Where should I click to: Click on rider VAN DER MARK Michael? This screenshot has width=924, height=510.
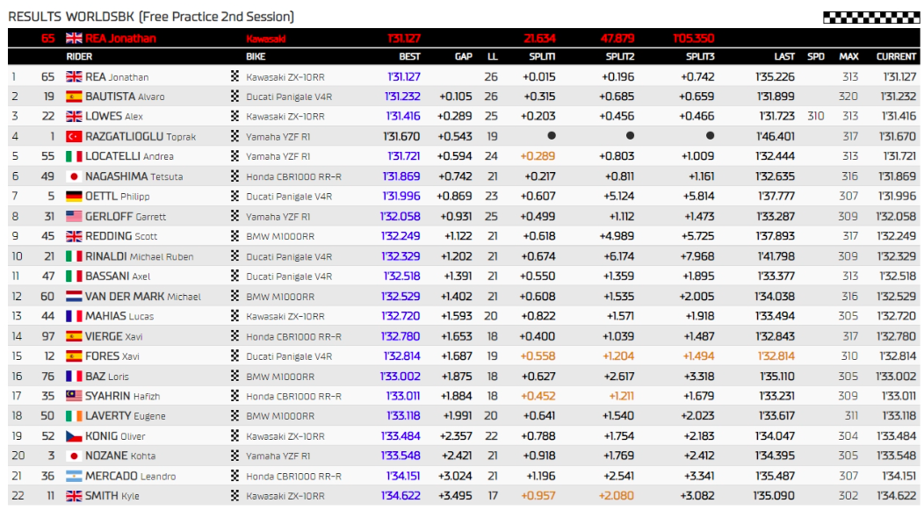coord(142,297)
